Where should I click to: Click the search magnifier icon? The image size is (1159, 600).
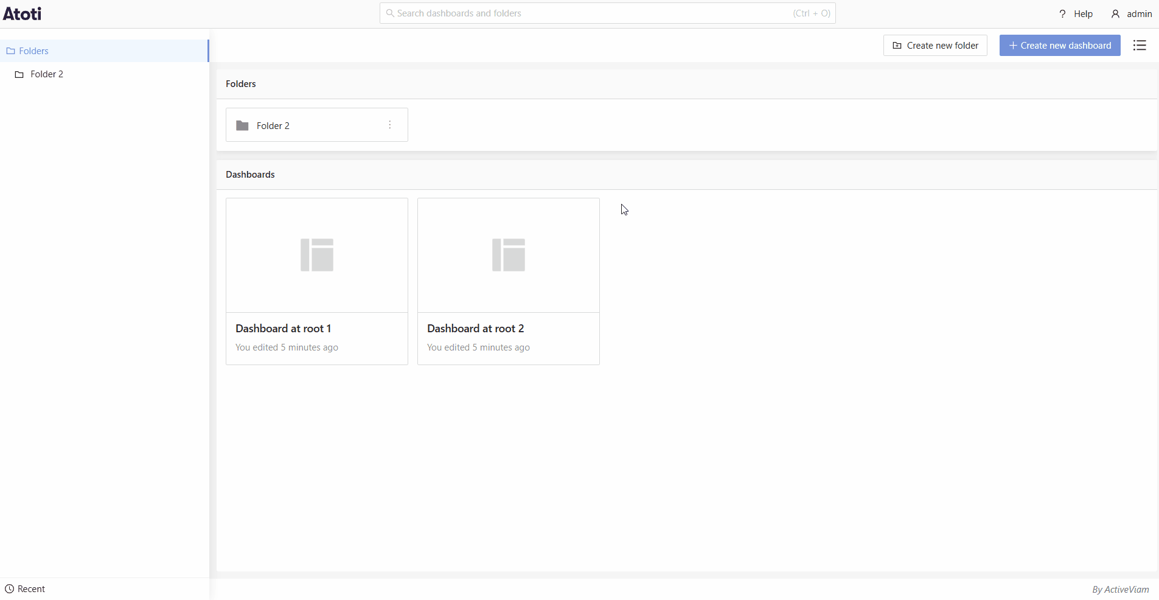tap(390, 13)
